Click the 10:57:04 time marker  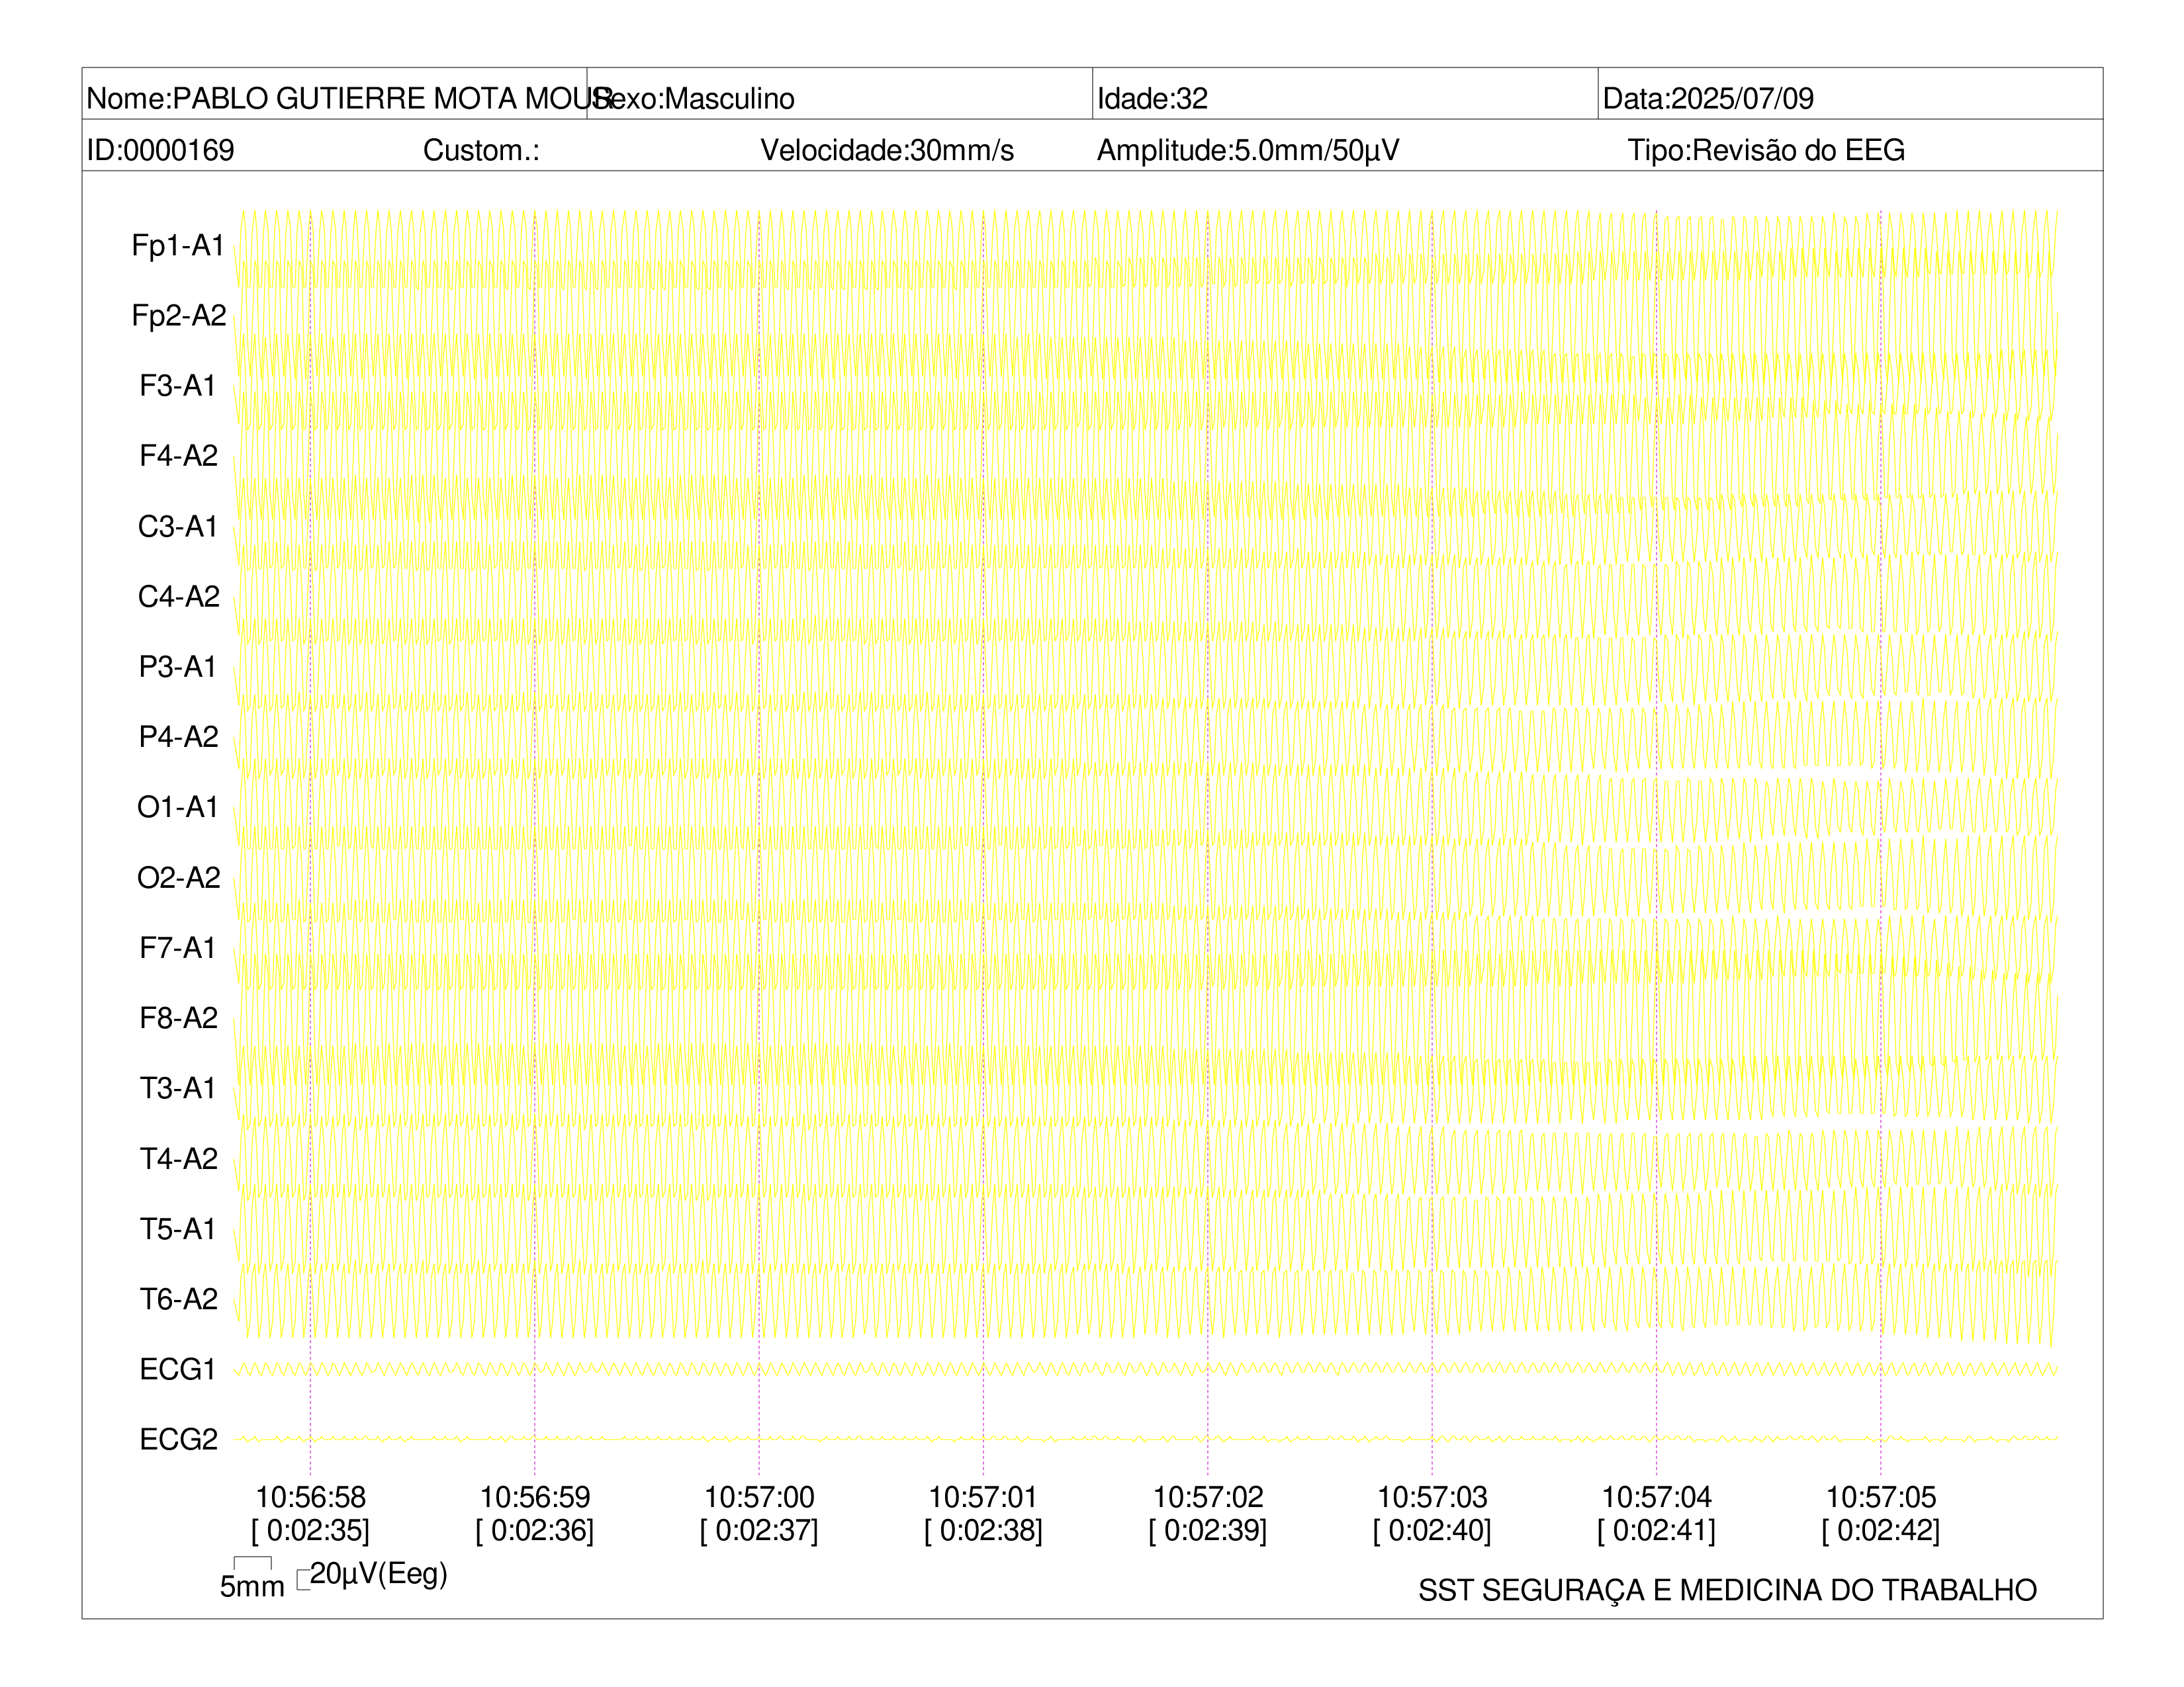coord(1656,1497)
